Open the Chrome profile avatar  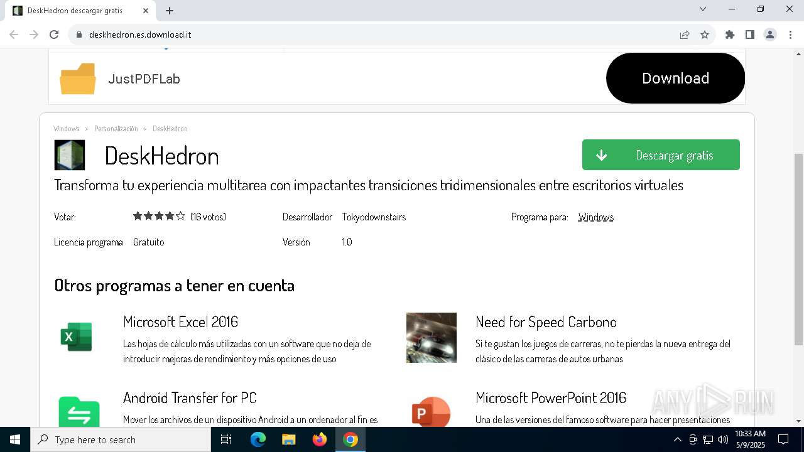(x=770, y=35)
